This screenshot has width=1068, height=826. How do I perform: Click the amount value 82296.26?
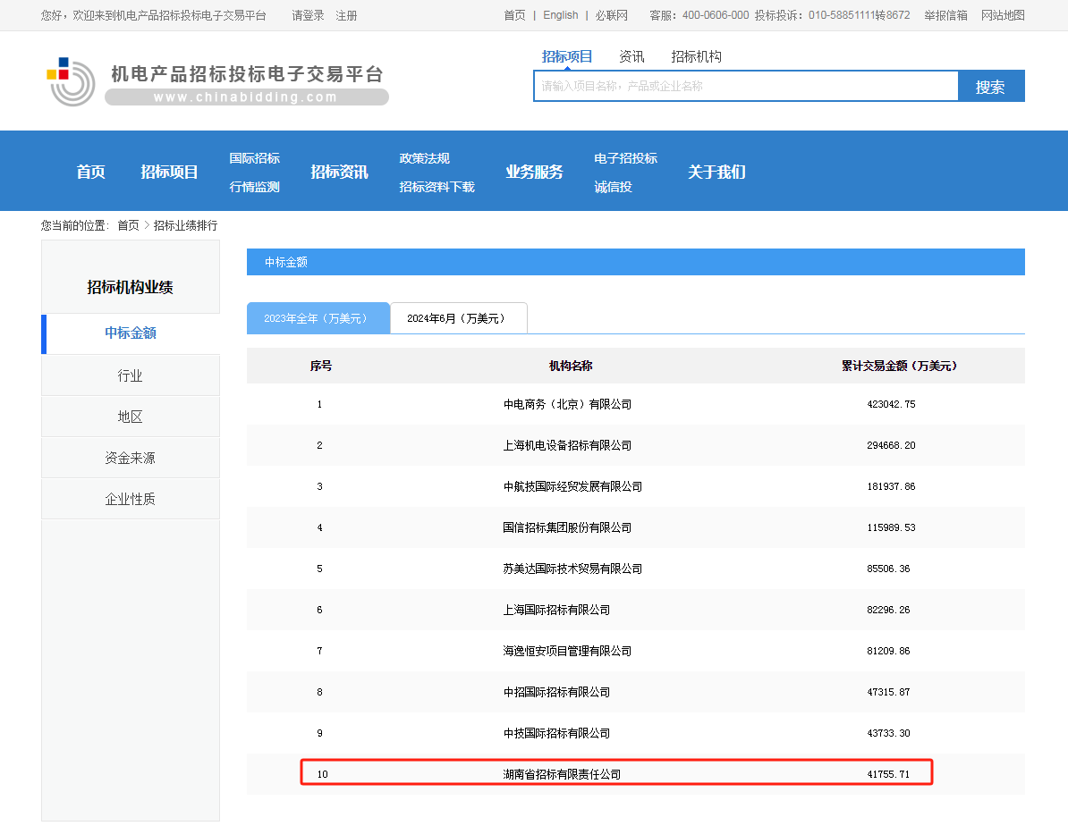pos(888,611)
